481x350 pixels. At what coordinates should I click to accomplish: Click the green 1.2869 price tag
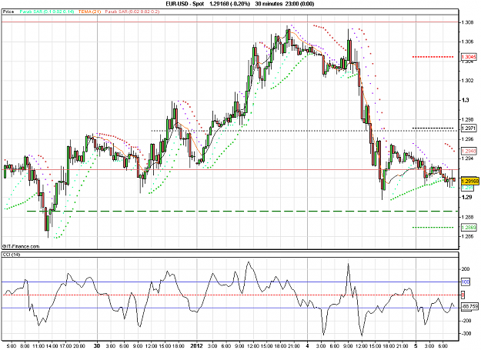pyautogui.click(x=469, y=227)
